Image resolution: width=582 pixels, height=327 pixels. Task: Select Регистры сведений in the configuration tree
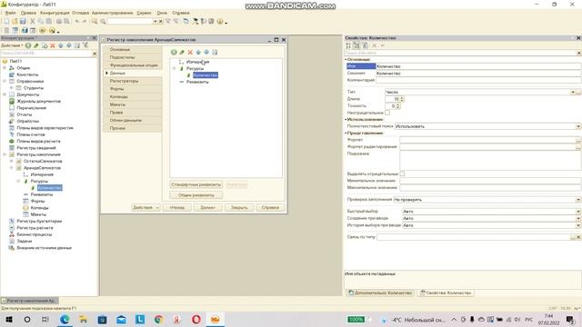(36, 148)
